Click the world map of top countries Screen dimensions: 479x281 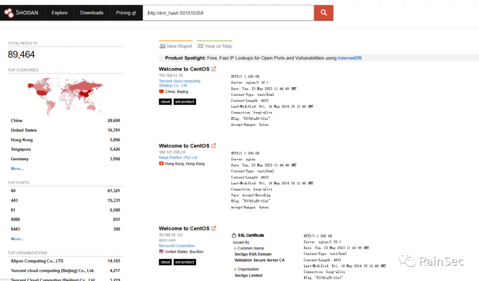65,95
